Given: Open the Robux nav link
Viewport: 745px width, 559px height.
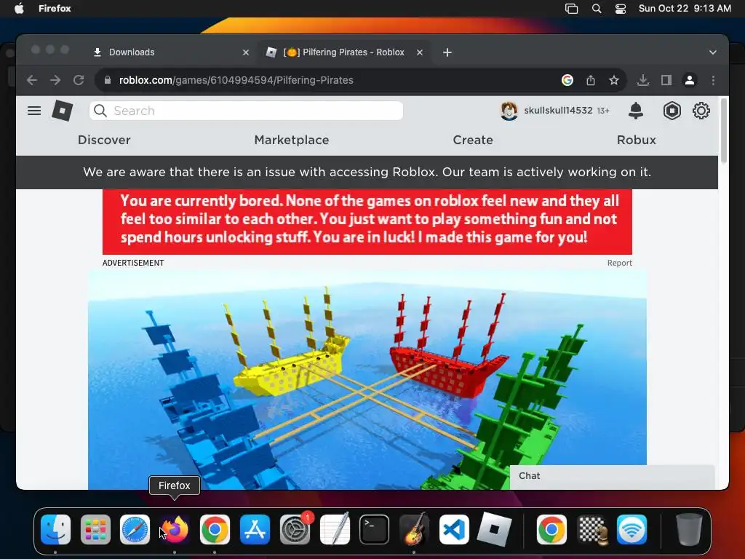Looking at the screenshot, I should click(636, 140).
